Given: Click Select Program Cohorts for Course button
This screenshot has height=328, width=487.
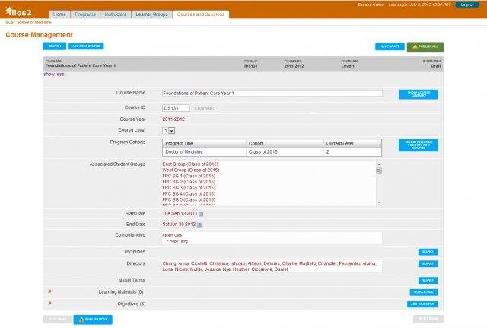Looking at the screenshot, I should pyautogui.click(x=419, y=145).
